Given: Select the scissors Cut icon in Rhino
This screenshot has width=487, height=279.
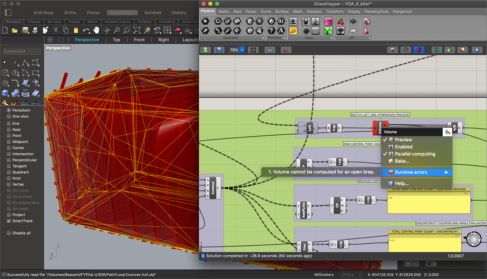Looking at the screenshot, I should 56,30.
